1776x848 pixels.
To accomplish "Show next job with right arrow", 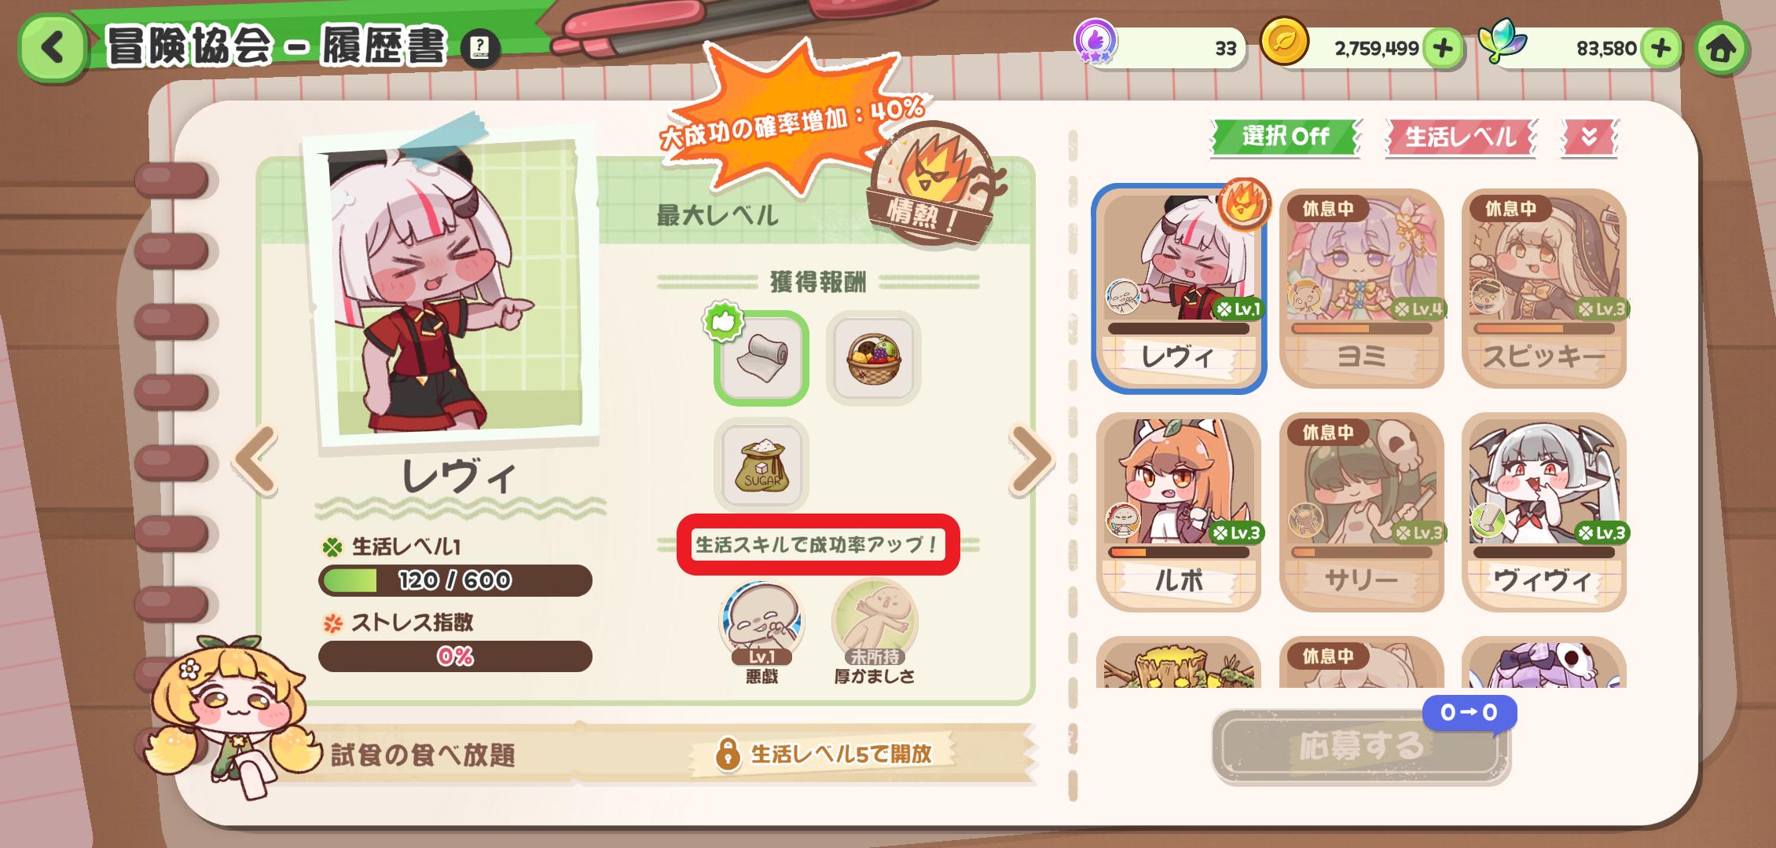I will click(1031, 459).
